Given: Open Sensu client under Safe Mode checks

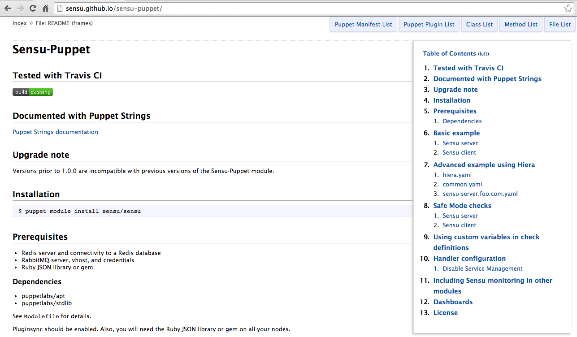Looking at the screenshot, I should pos(460,225).
